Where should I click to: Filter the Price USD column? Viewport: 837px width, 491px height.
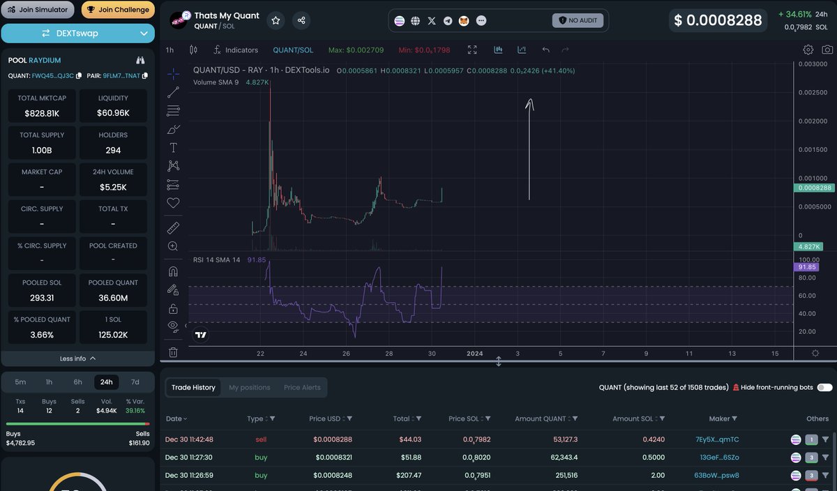pyautogui.click(x=349, y=418)
